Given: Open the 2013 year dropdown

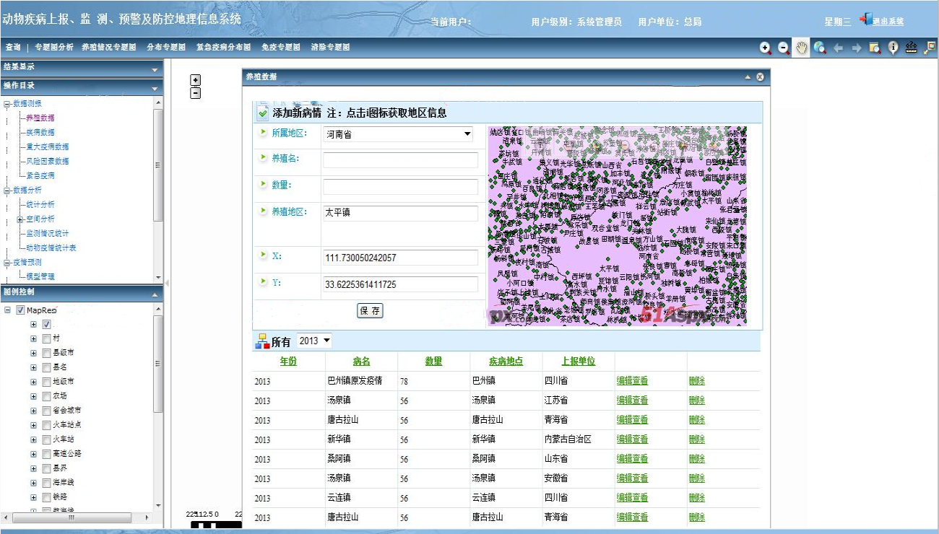Looking at the screenshot, I should [314, 341].
